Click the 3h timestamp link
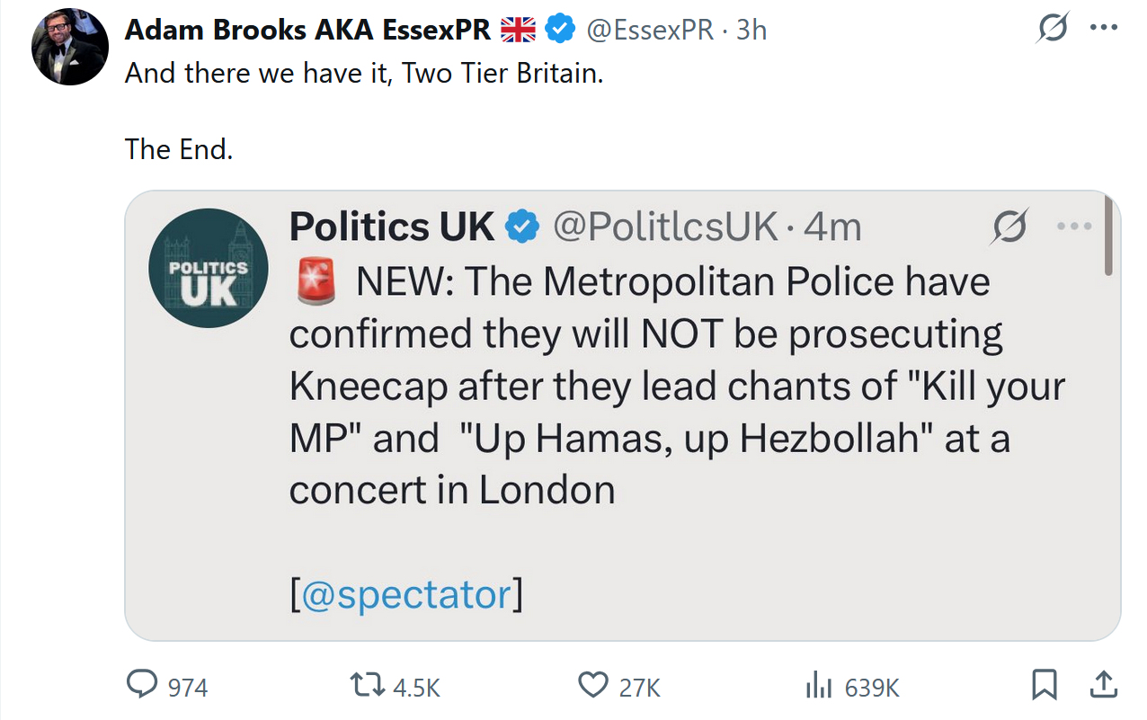 click(x=751, y=30)
